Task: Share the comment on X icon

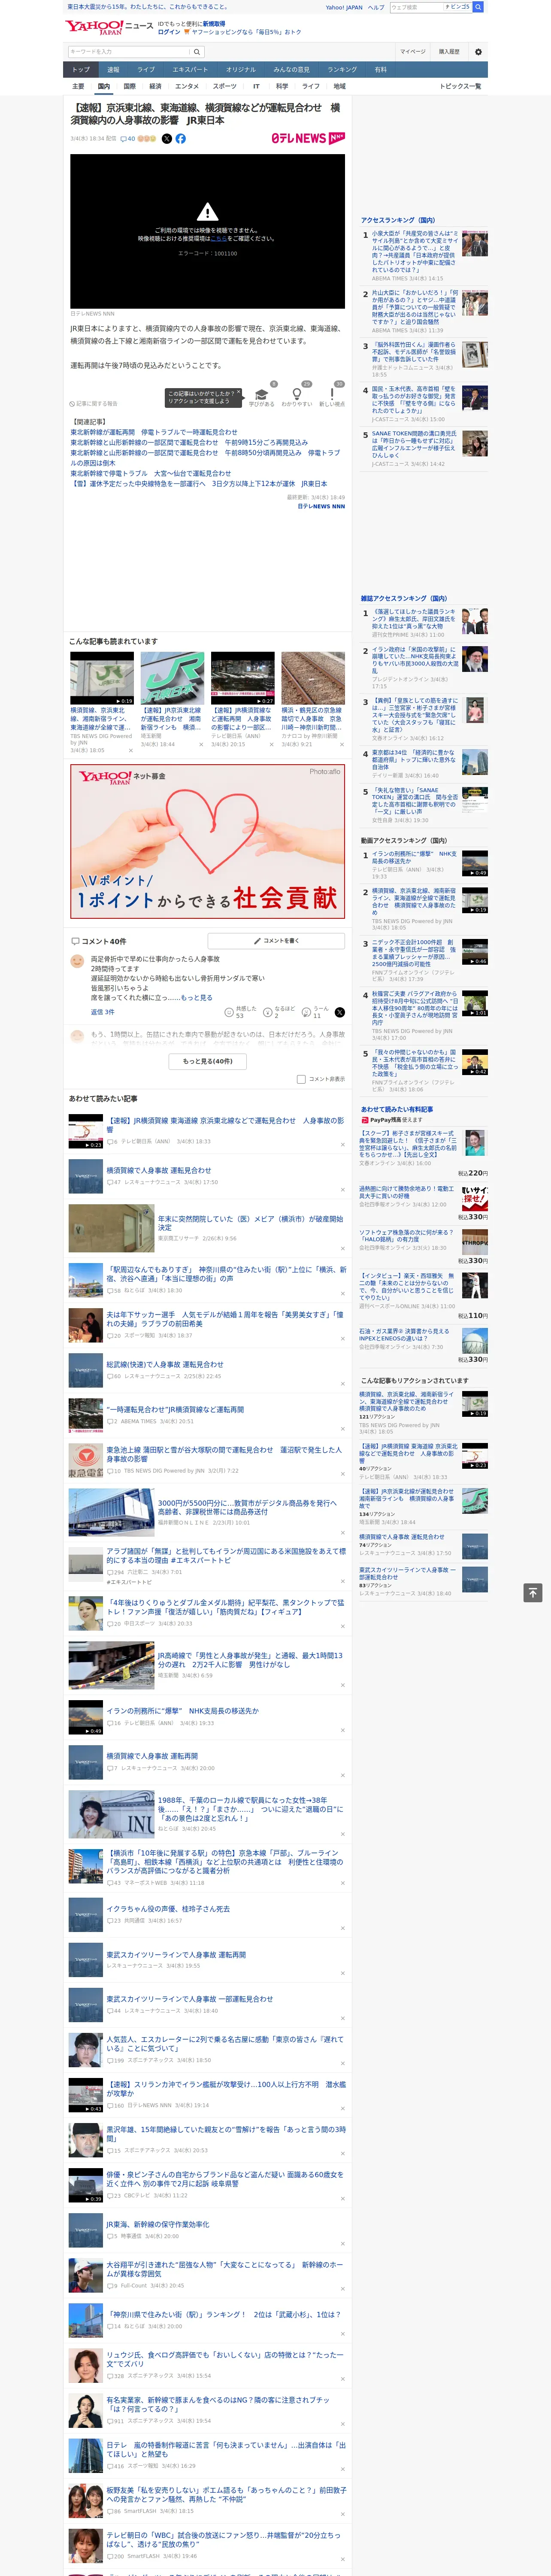Action: tap(339, 1012)
